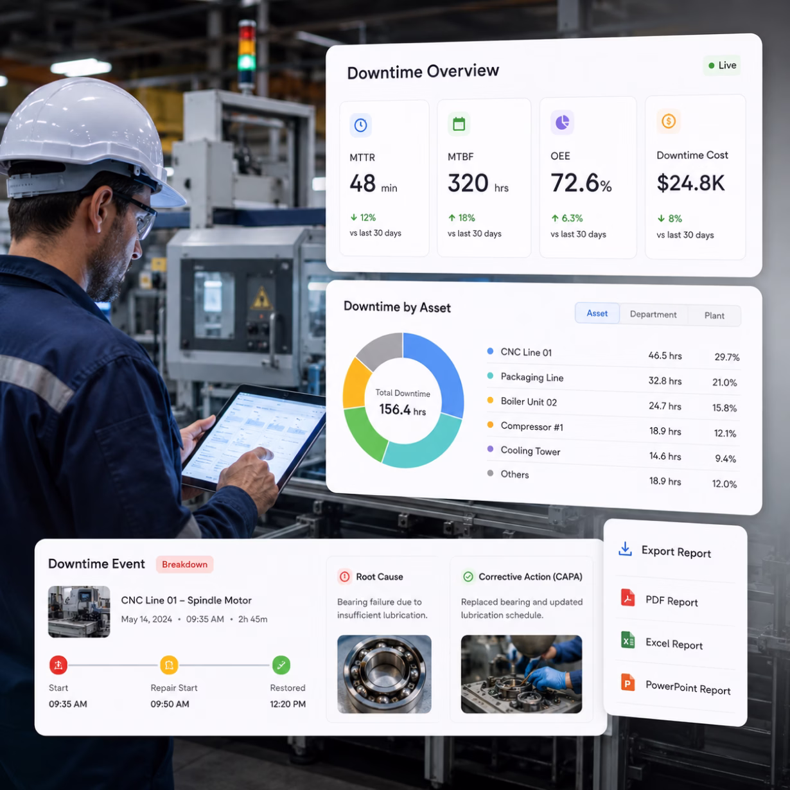Click the Export Report download icon
790x790 pixels.
click(x=625, y=549)
